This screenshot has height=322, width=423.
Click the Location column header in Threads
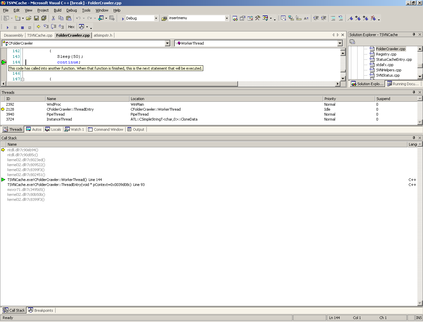[226, 99]
